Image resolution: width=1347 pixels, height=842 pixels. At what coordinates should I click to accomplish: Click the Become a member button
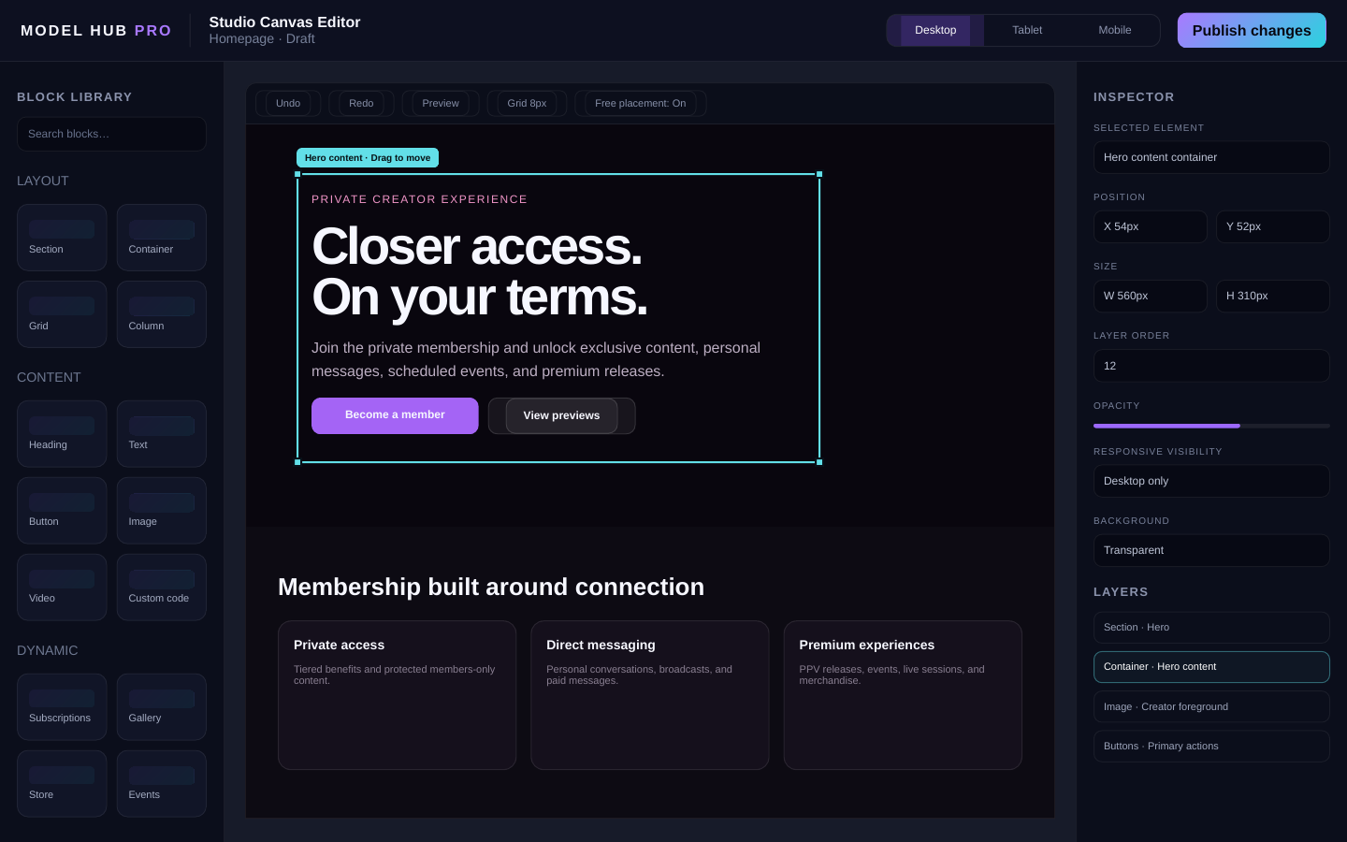tap(395, 415)
